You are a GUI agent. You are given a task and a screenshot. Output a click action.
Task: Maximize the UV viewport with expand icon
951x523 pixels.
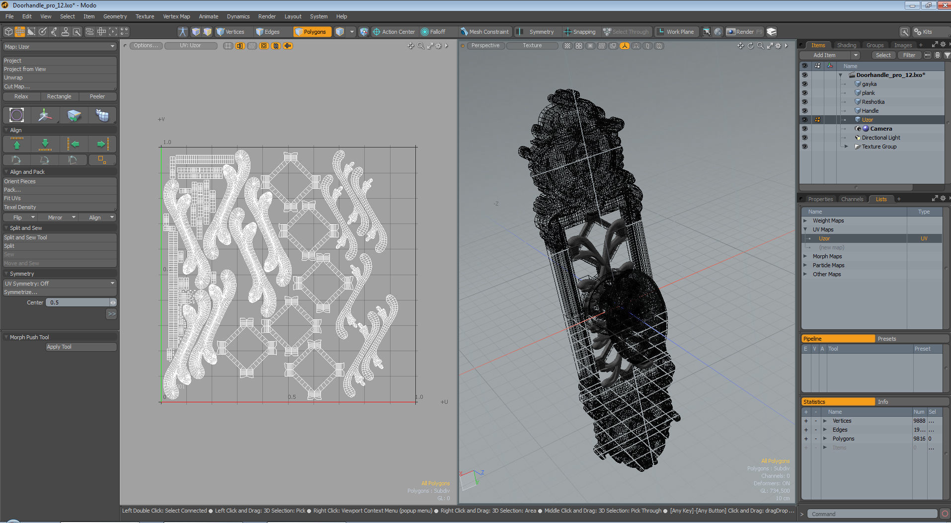(x=430, y=46)
